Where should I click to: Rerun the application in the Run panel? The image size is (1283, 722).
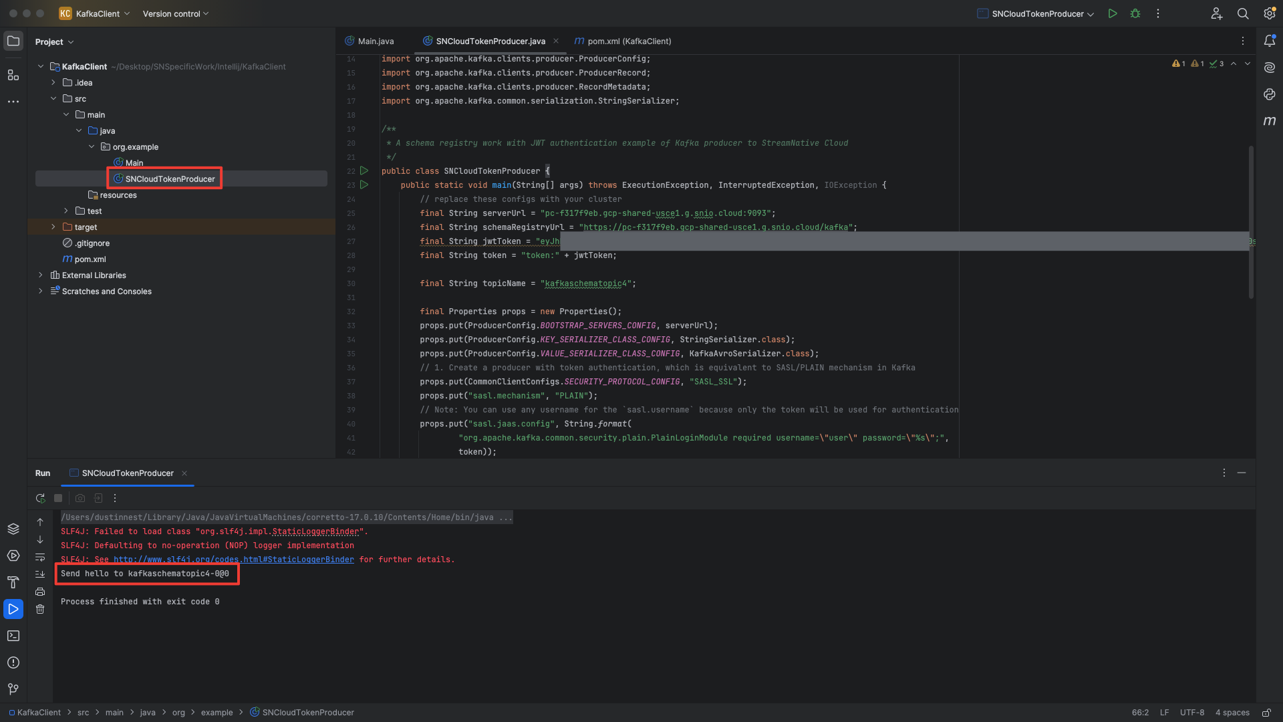(x=40, y=498)
